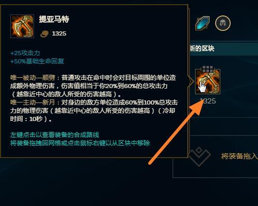Viewport: 258px width, 206px height.
Task: Click the gold coin icon beside the tooltip price
Action: click(x=44, y=34)
